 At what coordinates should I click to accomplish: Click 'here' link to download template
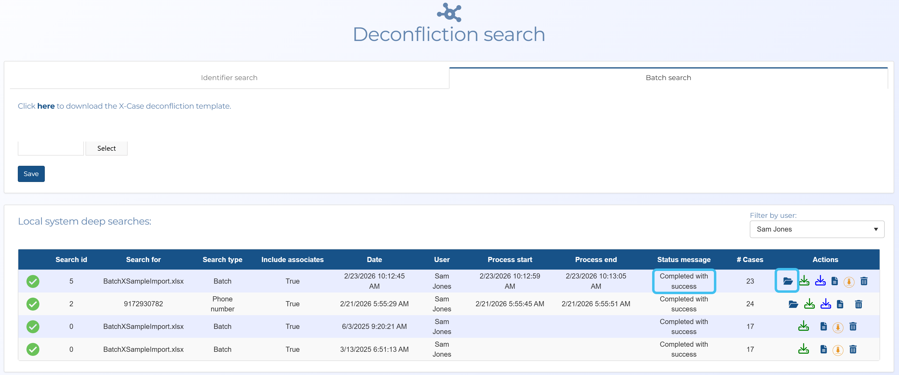(46, 106)
